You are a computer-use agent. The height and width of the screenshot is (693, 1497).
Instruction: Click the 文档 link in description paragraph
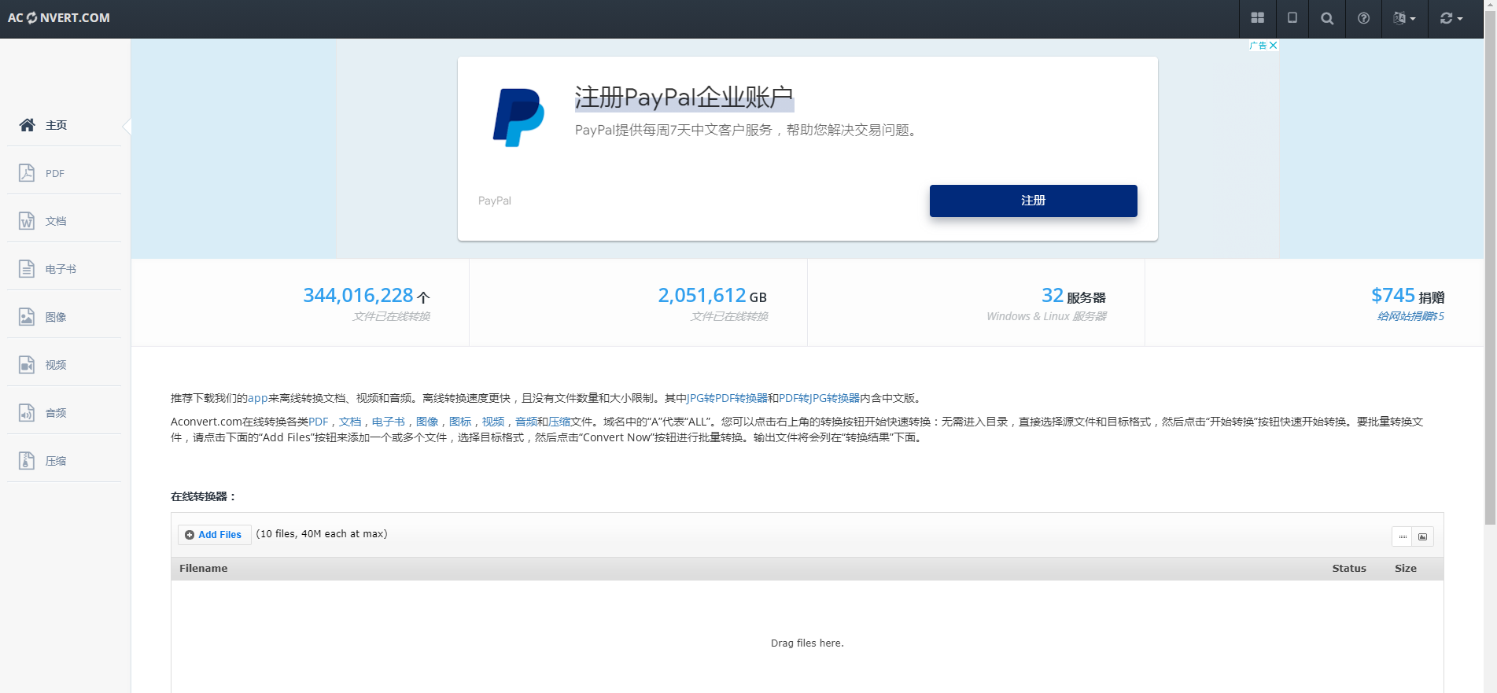pos(350,422)
